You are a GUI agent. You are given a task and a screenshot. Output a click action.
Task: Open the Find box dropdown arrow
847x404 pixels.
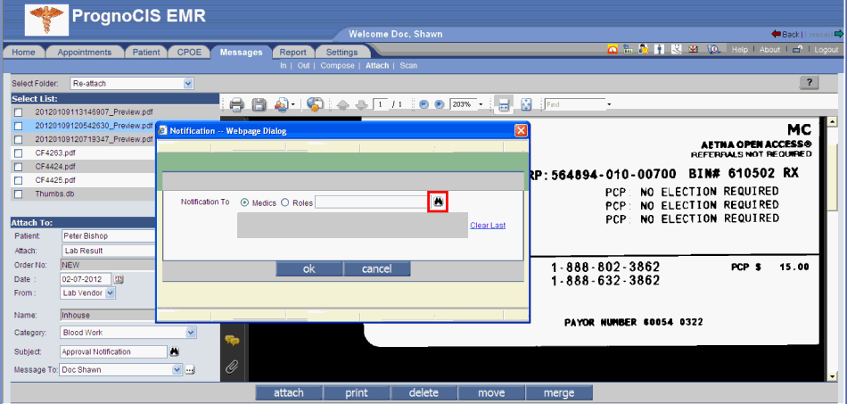(x=609, y=104)
